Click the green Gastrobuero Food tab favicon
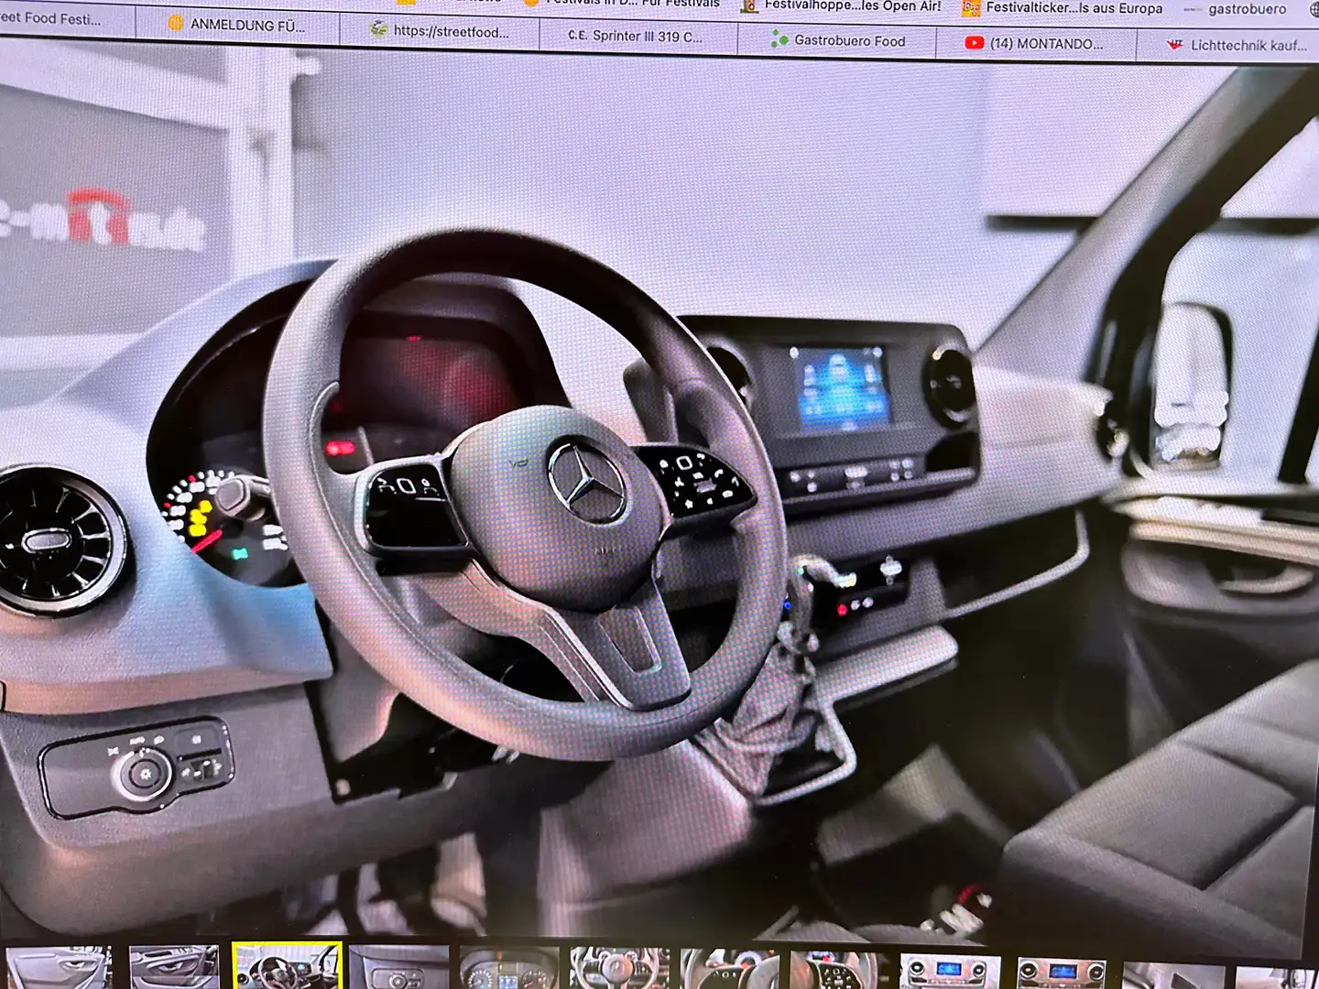The width and height of the screenshot is (1319, 989). click(x=779, y=39)
